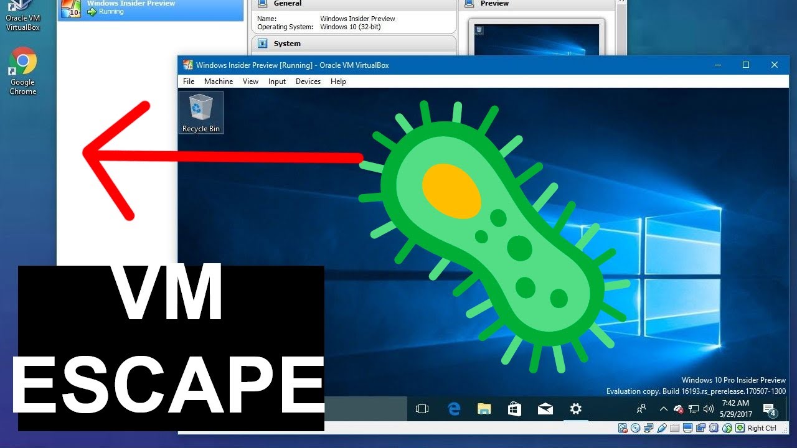Screen dimensions: 797x448
Task: Click the Task View taskbar icon
Action: point(422,409)
